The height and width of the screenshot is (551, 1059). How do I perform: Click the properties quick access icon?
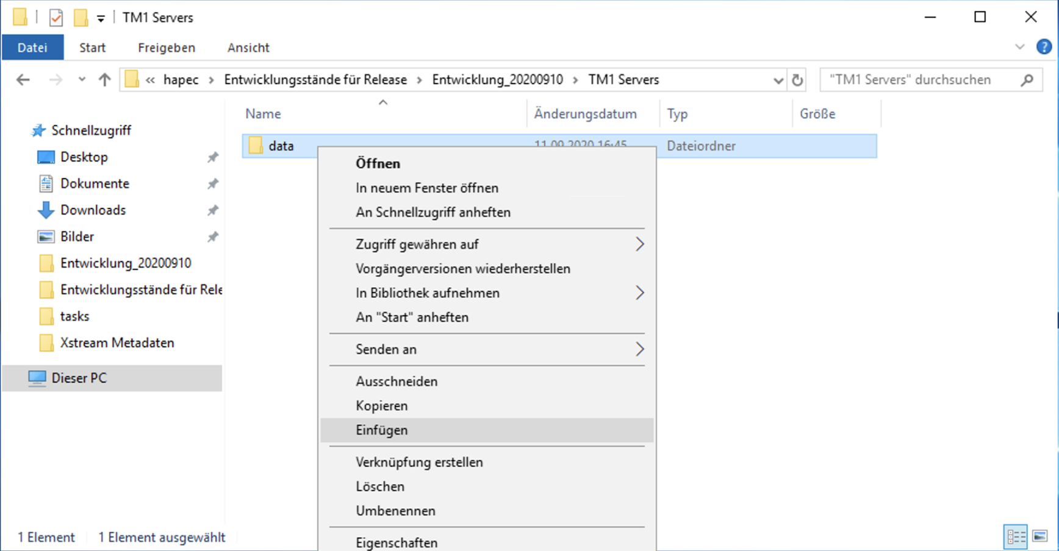56,18
